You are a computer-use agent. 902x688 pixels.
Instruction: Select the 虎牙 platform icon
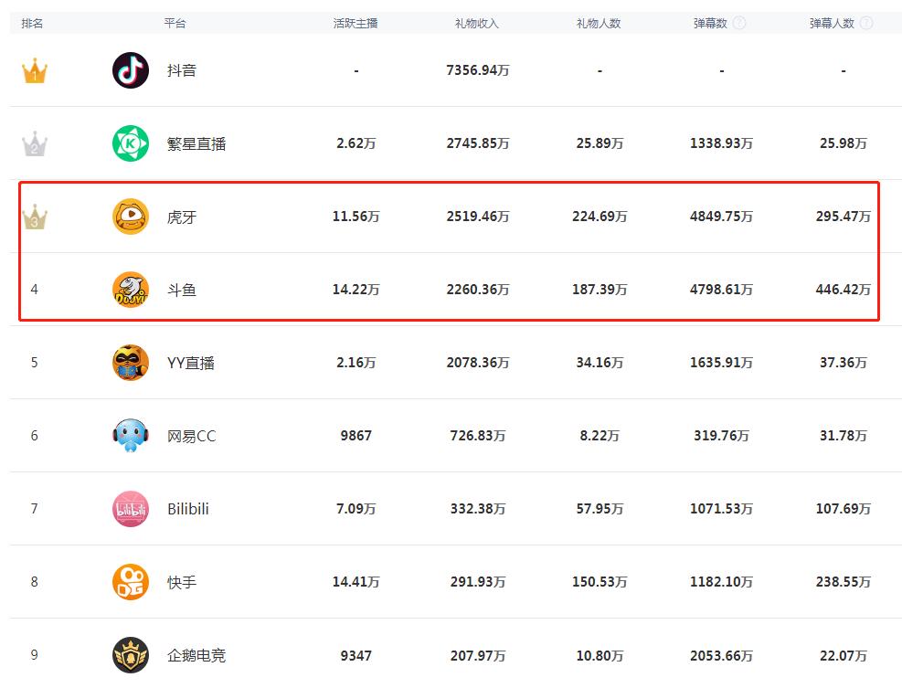(x=131, y=217)
